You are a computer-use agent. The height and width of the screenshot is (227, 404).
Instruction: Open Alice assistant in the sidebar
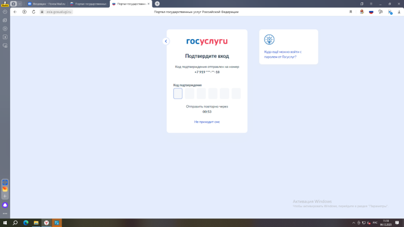5,204
